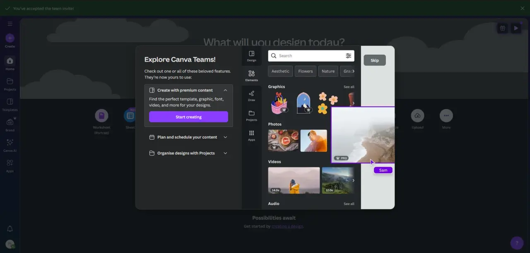Select the Draw tab in preview panel
The image size is (530, 253).
pos(251,96)
